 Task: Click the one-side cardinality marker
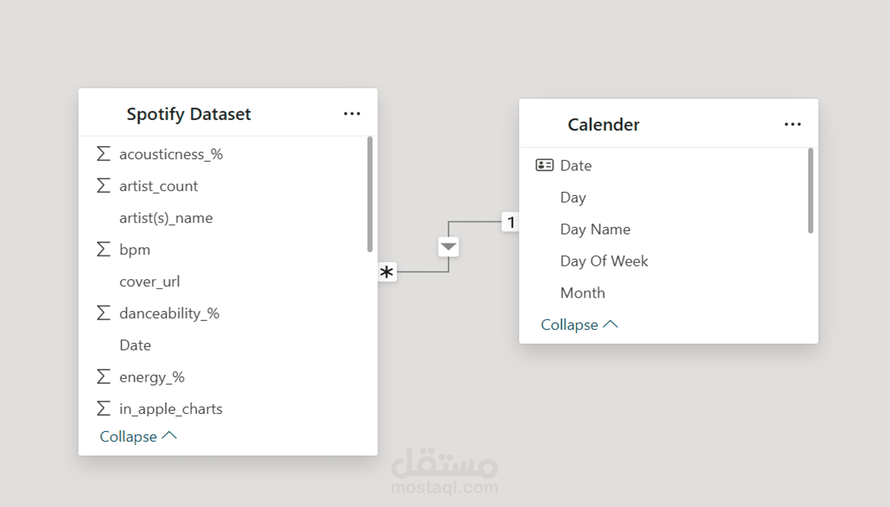(511, 222)
